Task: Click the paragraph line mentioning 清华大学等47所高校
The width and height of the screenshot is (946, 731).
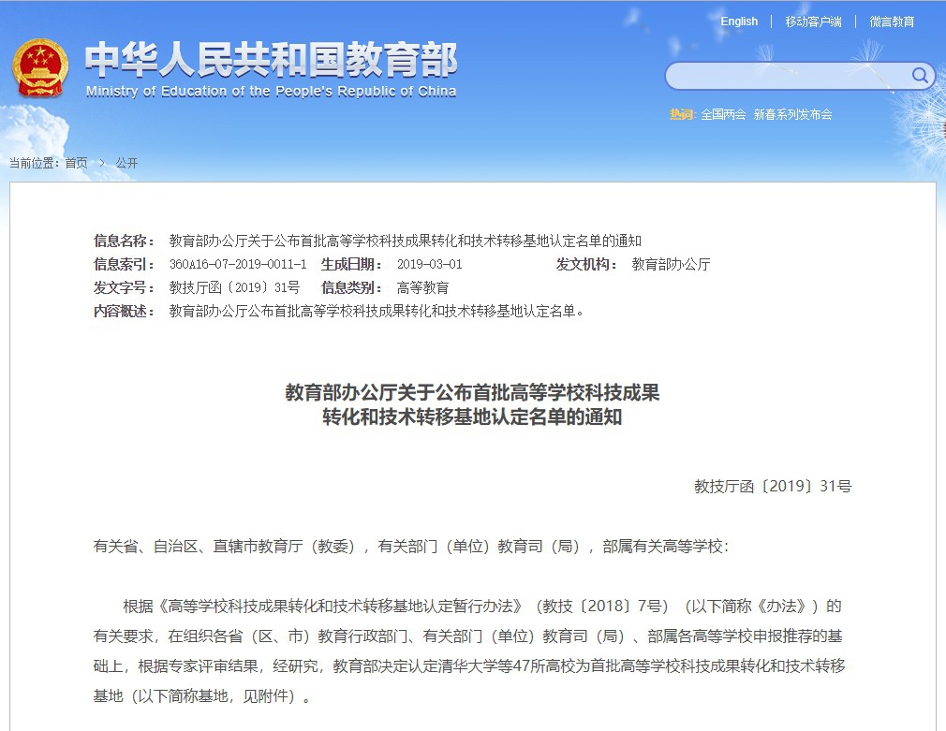Action: tap(469, 665)
